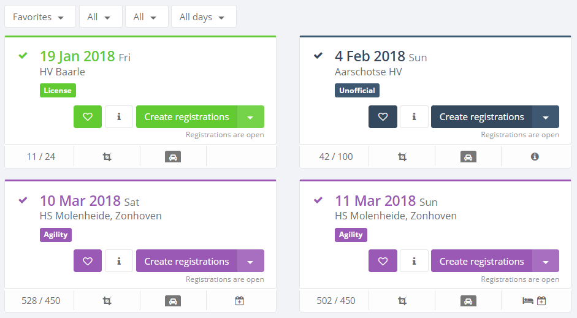Screen dimensions: 577x318
Task: Click the 528 / 450 registrations count
Action: click(41, 301)
